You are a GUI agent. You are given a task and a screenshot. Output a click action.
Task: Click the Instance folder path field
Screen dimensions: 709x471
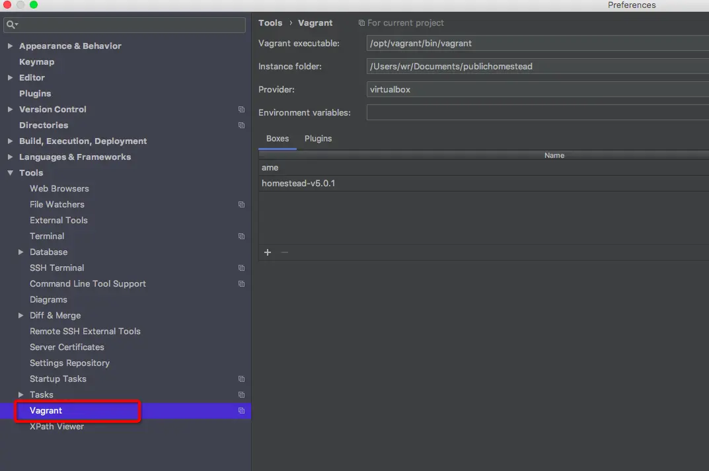click(x=538, y=66)
